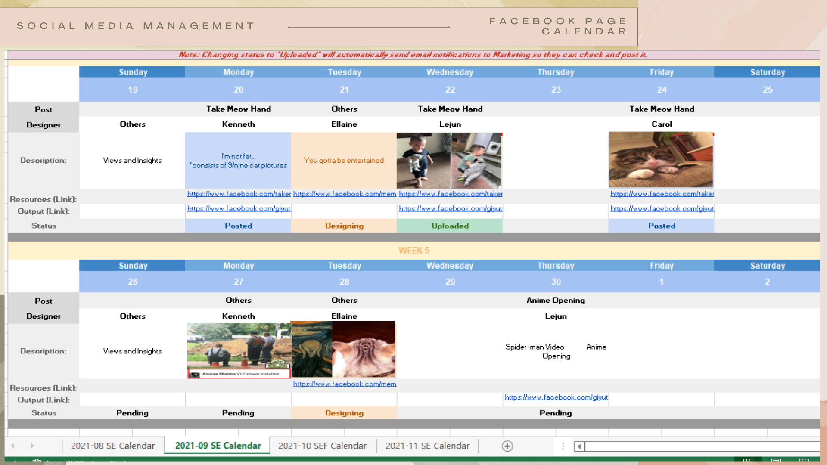Select designer Carol cell
This screenshot has height=465, width=827.
click(x=661, y=124)
